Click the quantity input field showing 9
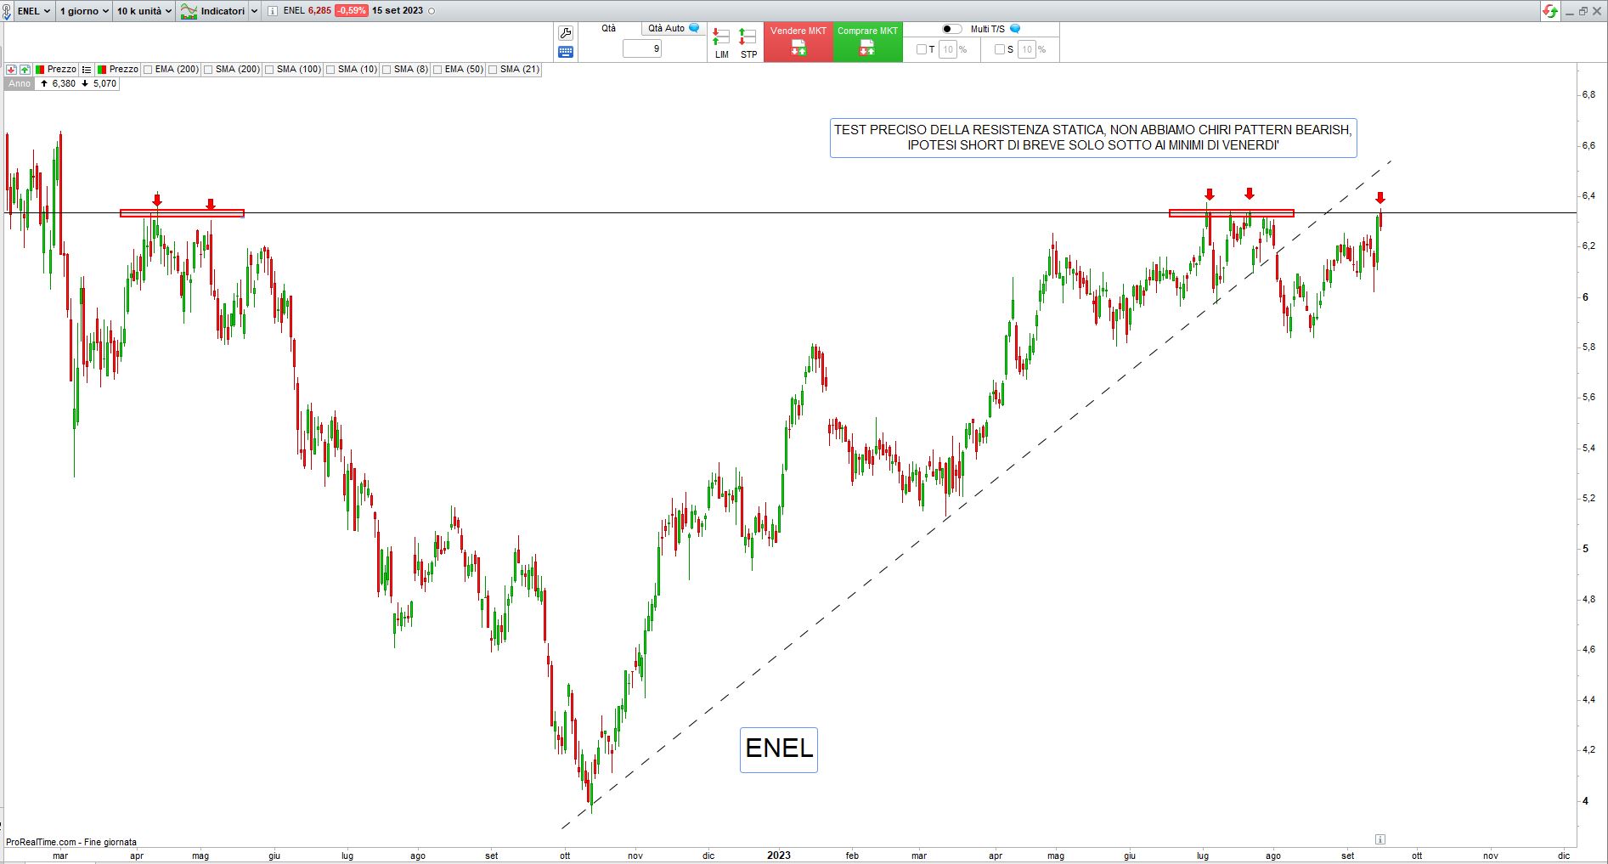This screenshot has height=864, width=1608. pos(642,49)
